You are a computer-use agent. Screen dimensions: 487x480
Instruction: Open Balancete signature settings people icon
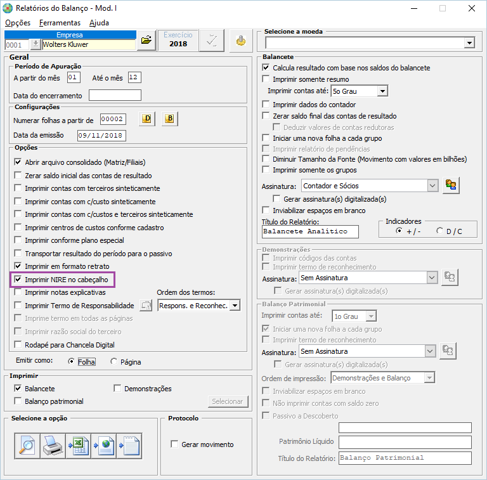451,185
